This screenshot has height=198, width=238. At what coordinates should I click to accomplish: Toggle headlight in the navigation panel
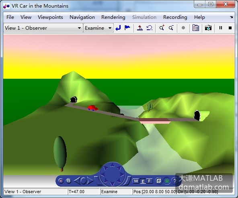coord(167,181)
